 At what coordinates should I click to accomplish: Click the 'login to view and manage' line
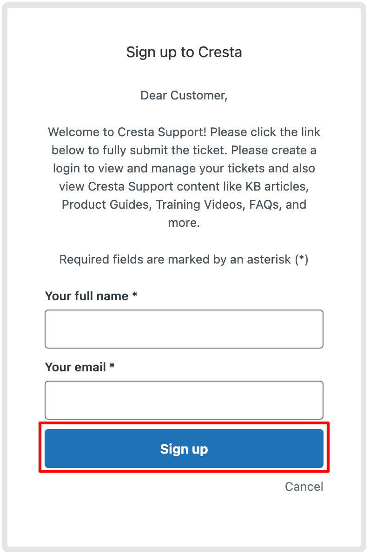coord(184,168)
